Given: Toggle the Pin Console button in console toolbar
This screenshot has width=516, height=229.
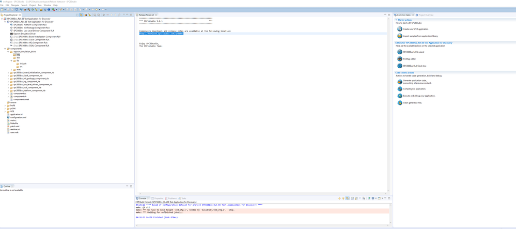Looking at the screenshot, I should coord(369,199).
